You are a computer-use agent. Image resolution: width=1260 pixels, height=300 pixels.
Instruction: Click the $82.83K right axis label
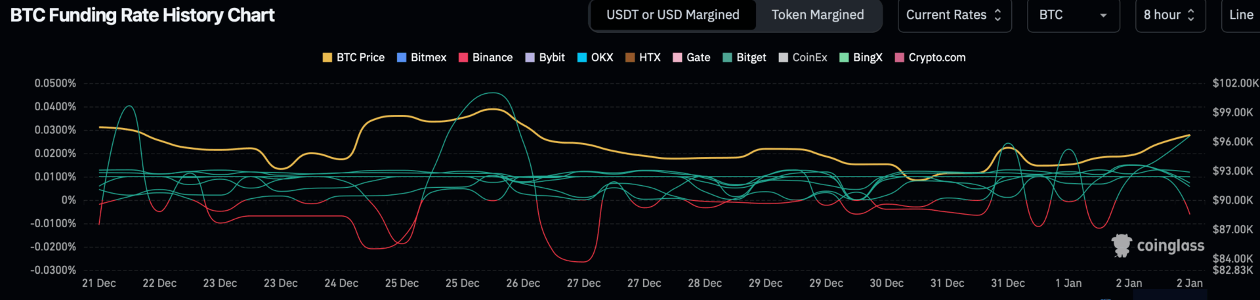[x=1233, y=270]
